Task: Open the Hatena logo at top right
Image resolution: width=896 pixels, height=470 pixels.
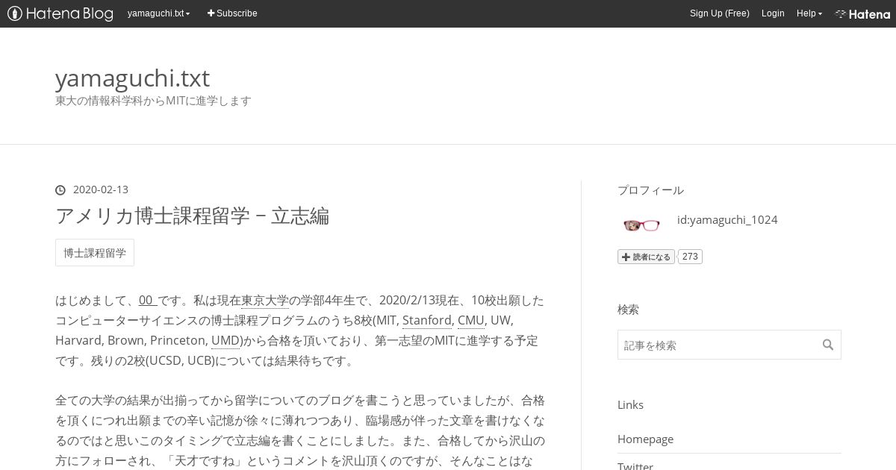Action: [862, 13]
